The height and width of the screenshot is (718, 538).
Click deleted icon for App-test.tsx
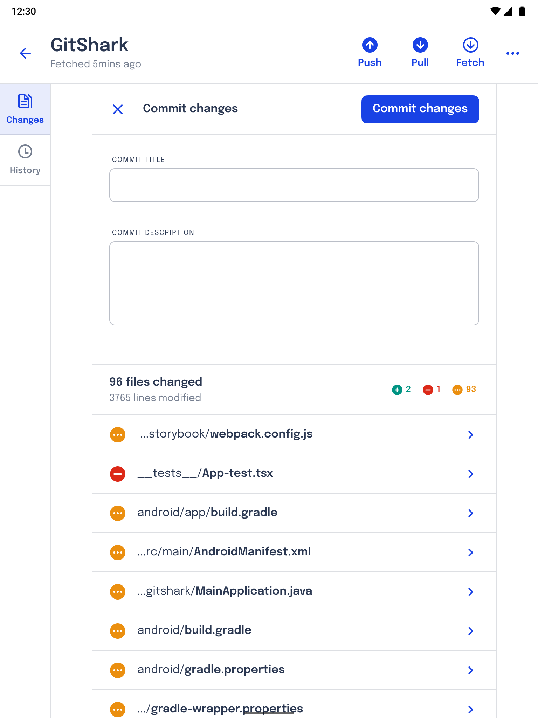click(x=118, y=474)
